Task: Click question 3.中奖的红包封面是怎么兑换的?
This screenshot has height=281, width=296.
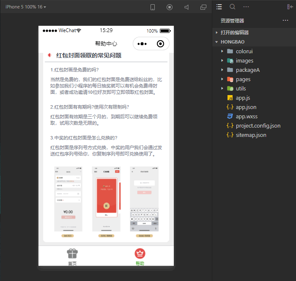Action: tap(84, 138)
